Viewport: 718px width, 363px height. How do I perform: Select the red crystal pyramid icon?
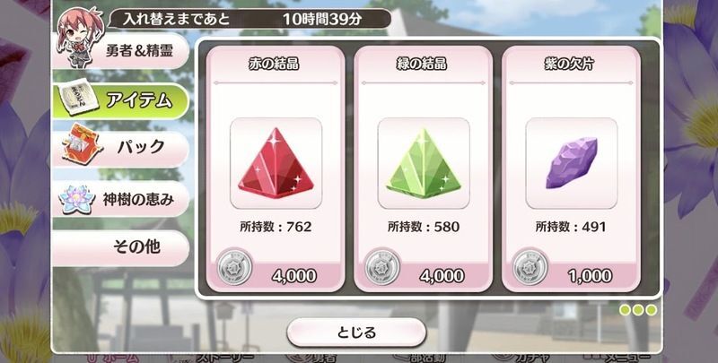(x=276, y=163)
